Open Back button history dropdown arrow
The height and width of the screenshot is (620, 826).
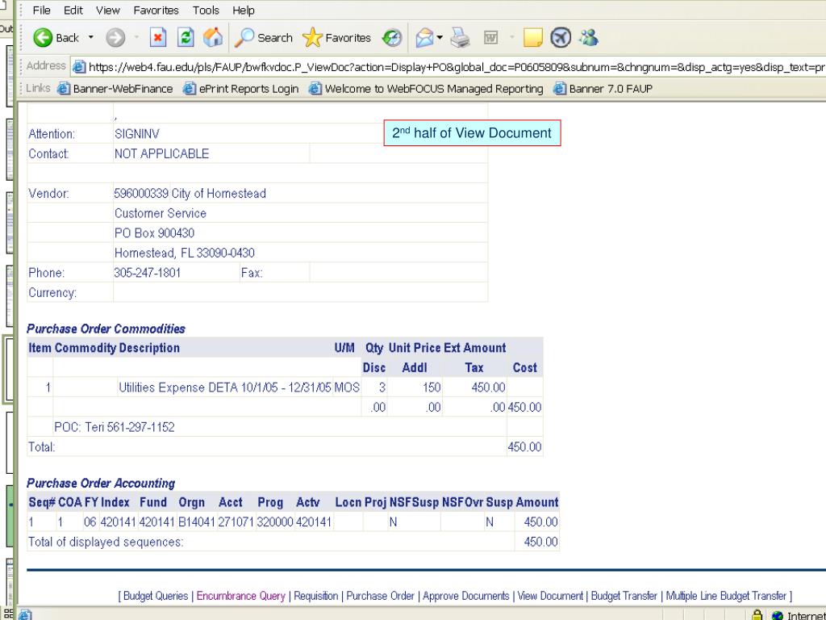point(90,37)
